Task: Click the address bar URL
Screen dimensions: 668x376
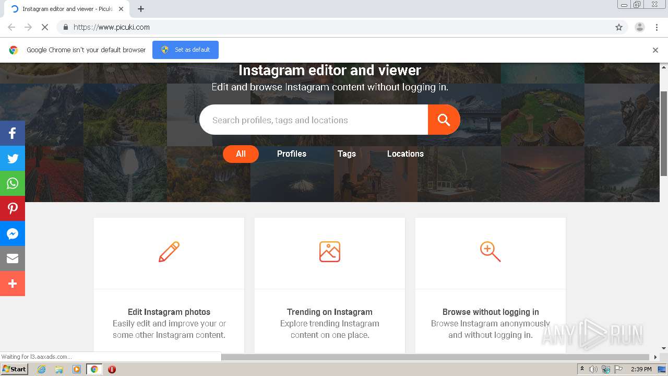Action: [112, 27]
